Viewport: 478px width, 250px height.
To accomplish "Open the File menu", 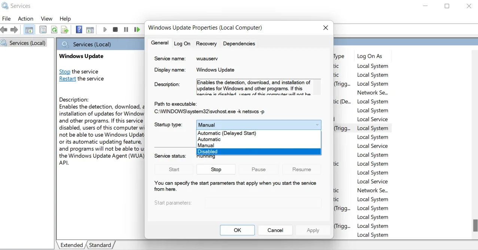I will (6, 19).
